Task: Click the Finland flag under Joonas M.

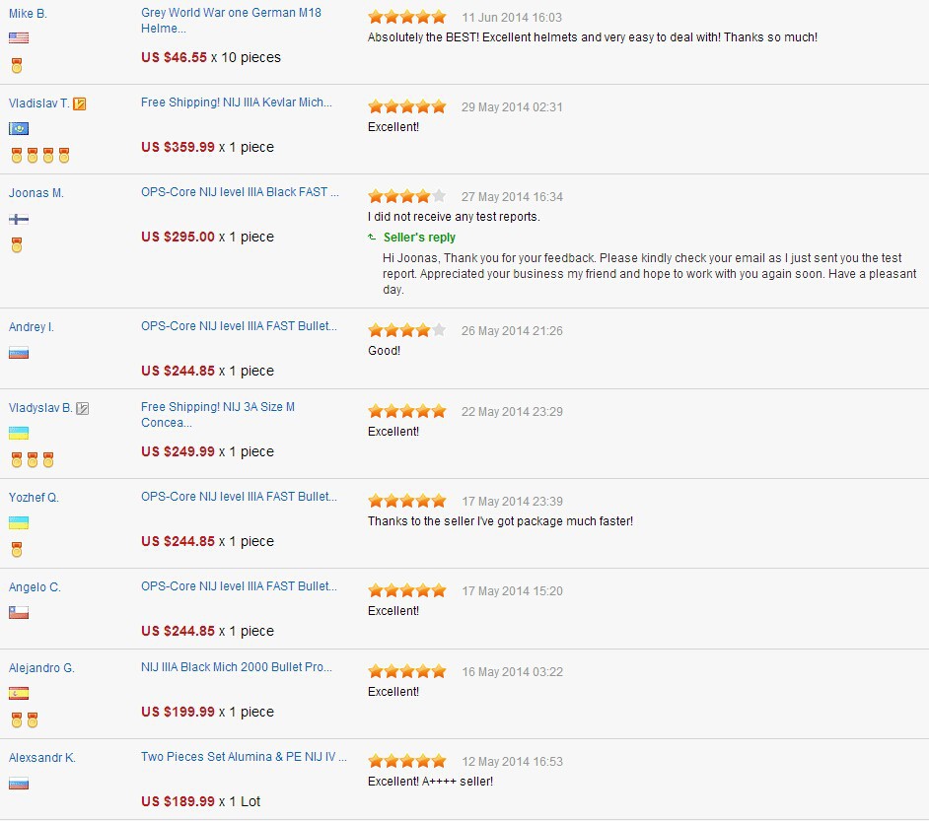Action: [x=19, y=219]
